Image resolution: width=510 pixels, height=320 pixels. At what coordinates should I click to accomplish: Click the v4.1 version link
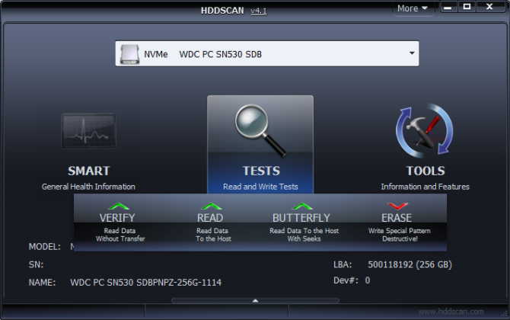tap(259, 11)
